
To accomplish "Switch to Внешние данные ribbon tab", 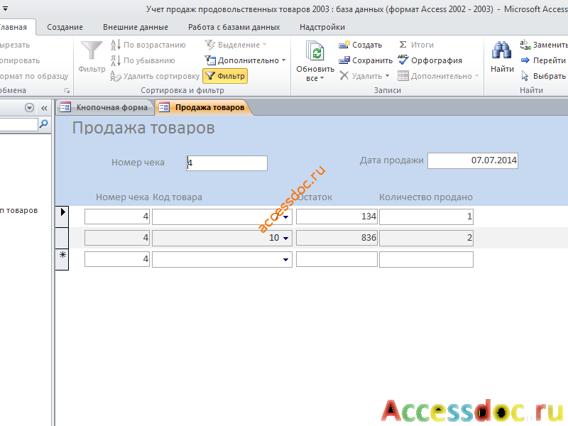I will (136, 27).
